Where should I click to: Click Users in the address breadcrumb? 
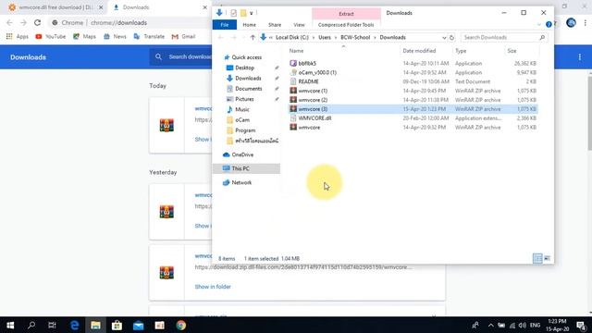pos(325,37)
